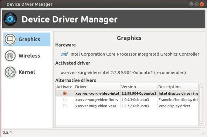The width and height of the screenshot is (207, 137).
Task: Click the Framebuffer display driver description cell
Action: click(178, 100)
